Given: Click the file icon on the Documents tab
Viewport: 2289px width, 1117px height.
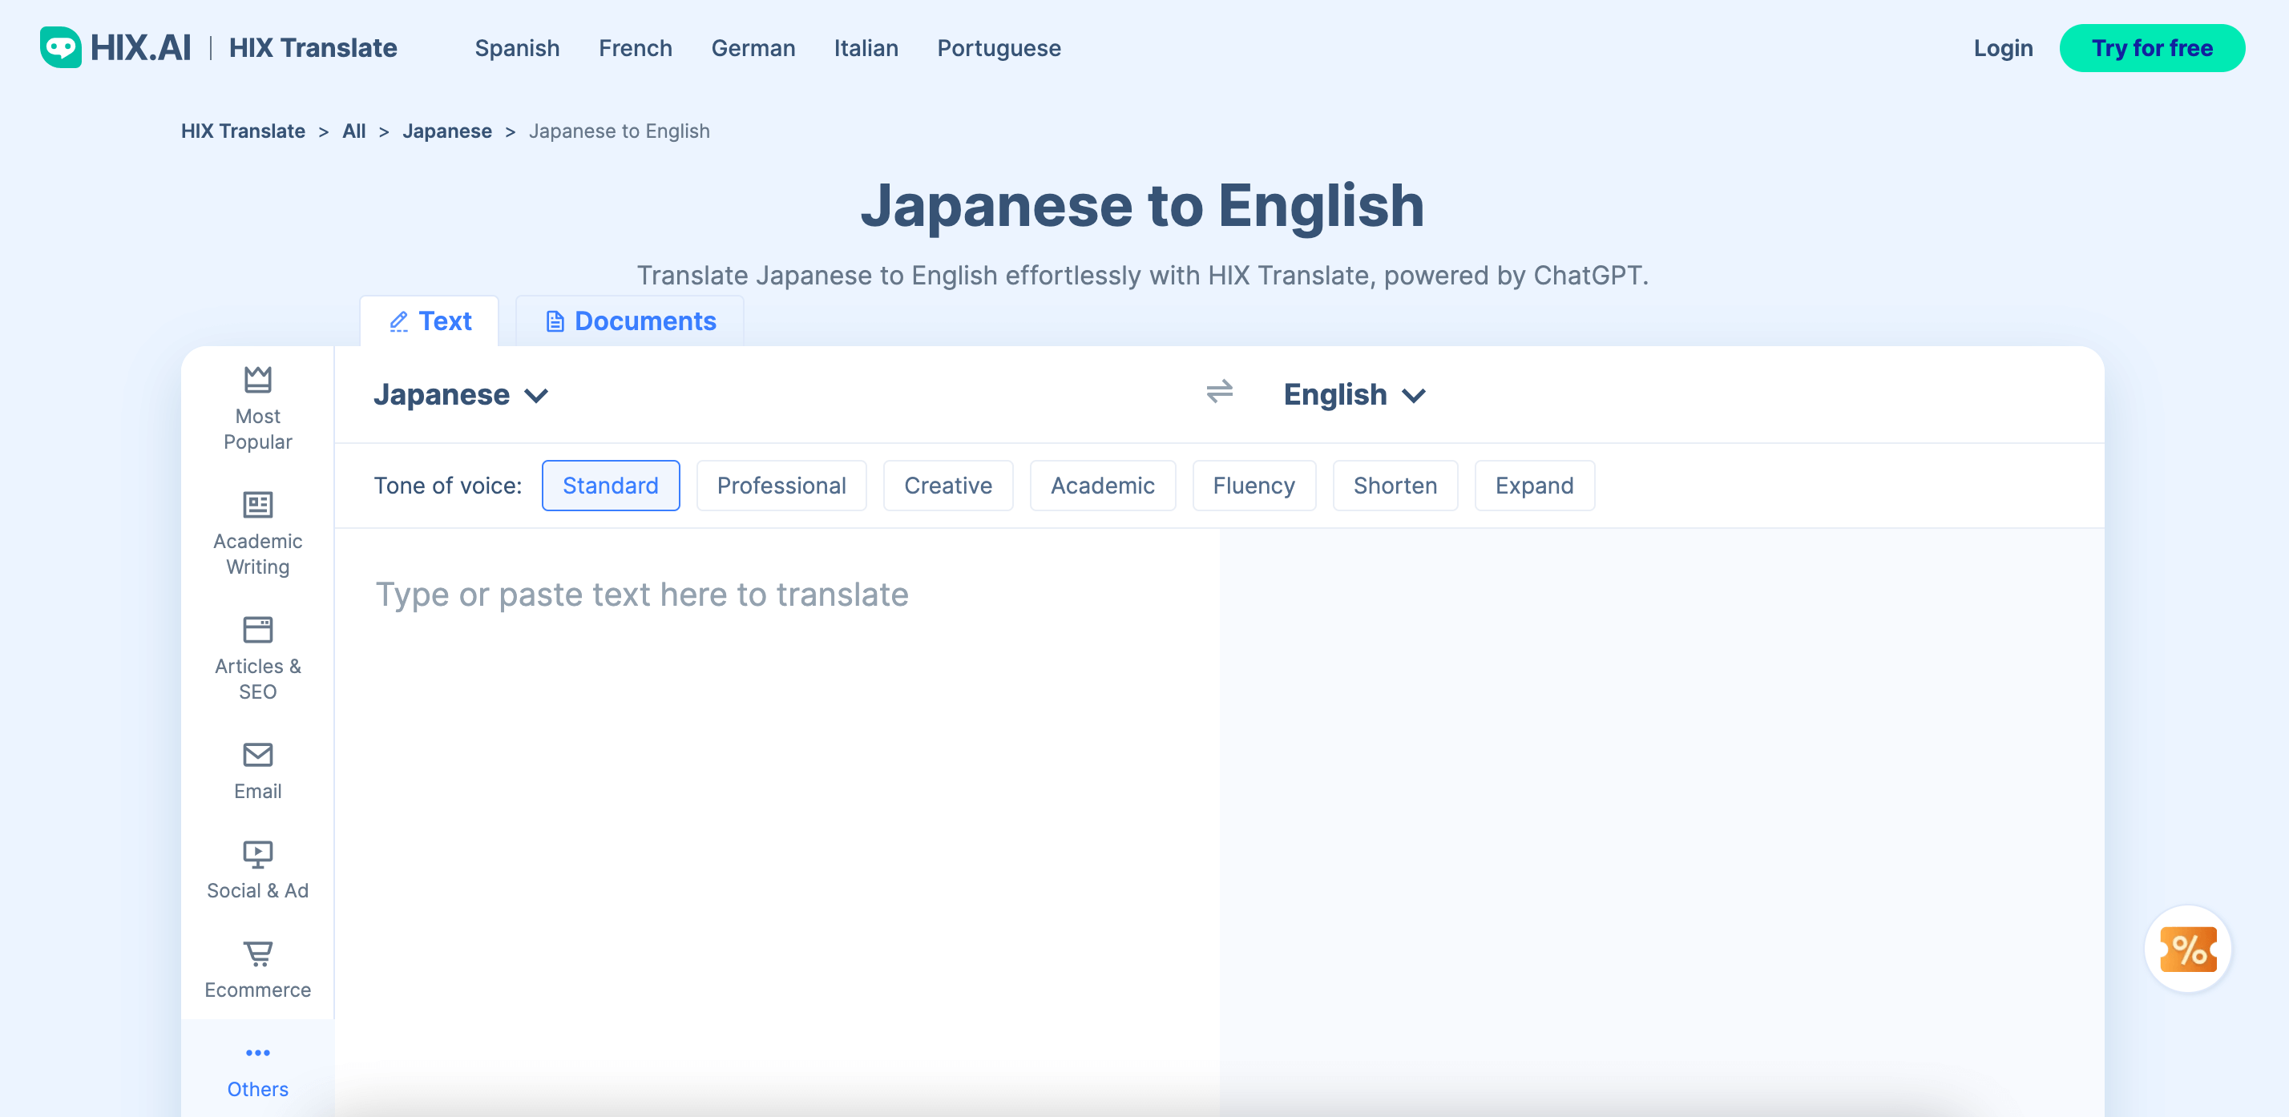Looking at the screenshot, I should click(555, 321).
